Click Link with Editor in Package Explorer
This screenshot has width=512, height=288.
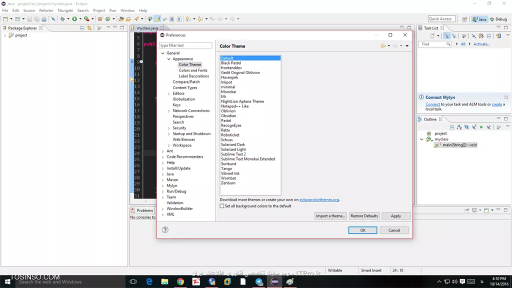coord(89,28)
